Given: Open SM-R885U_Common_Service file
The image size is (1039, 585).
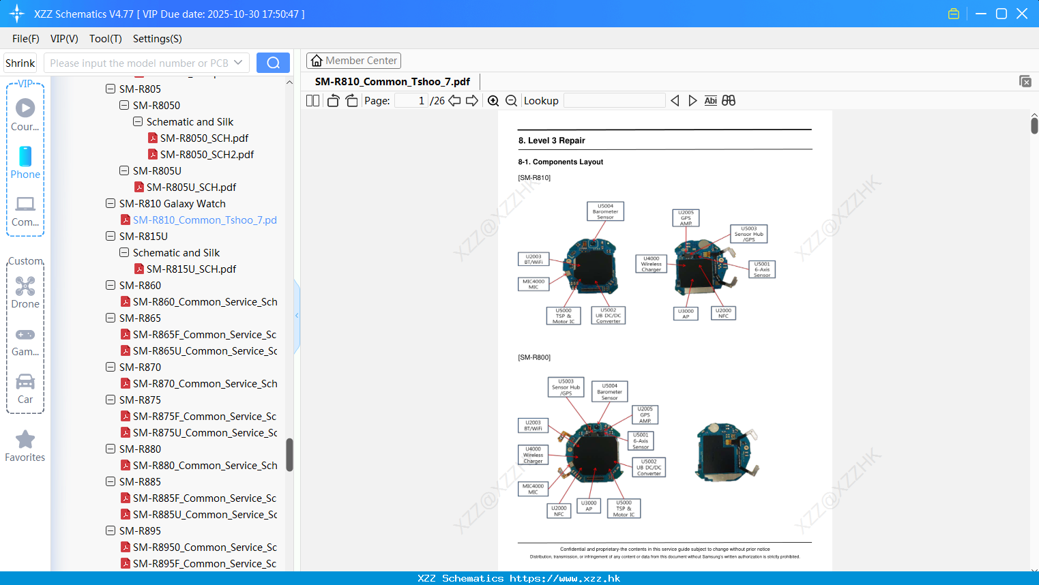Looking at the screenshot, I should point(205,514).
